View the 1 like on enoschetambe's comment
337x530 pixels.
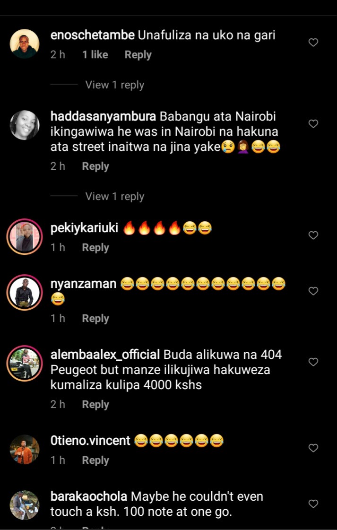click(x=95, y=55)
